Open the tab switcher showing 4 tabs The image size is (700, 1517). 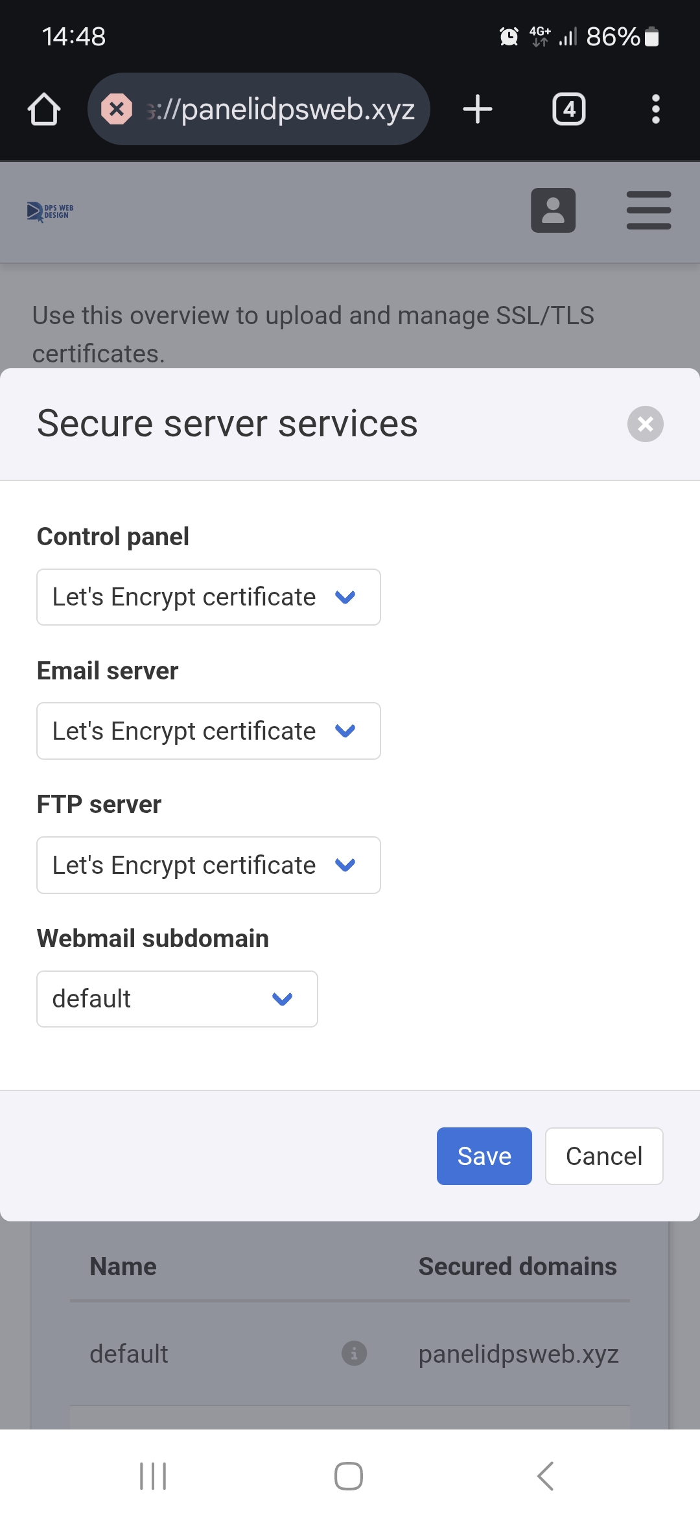point(568,109)
